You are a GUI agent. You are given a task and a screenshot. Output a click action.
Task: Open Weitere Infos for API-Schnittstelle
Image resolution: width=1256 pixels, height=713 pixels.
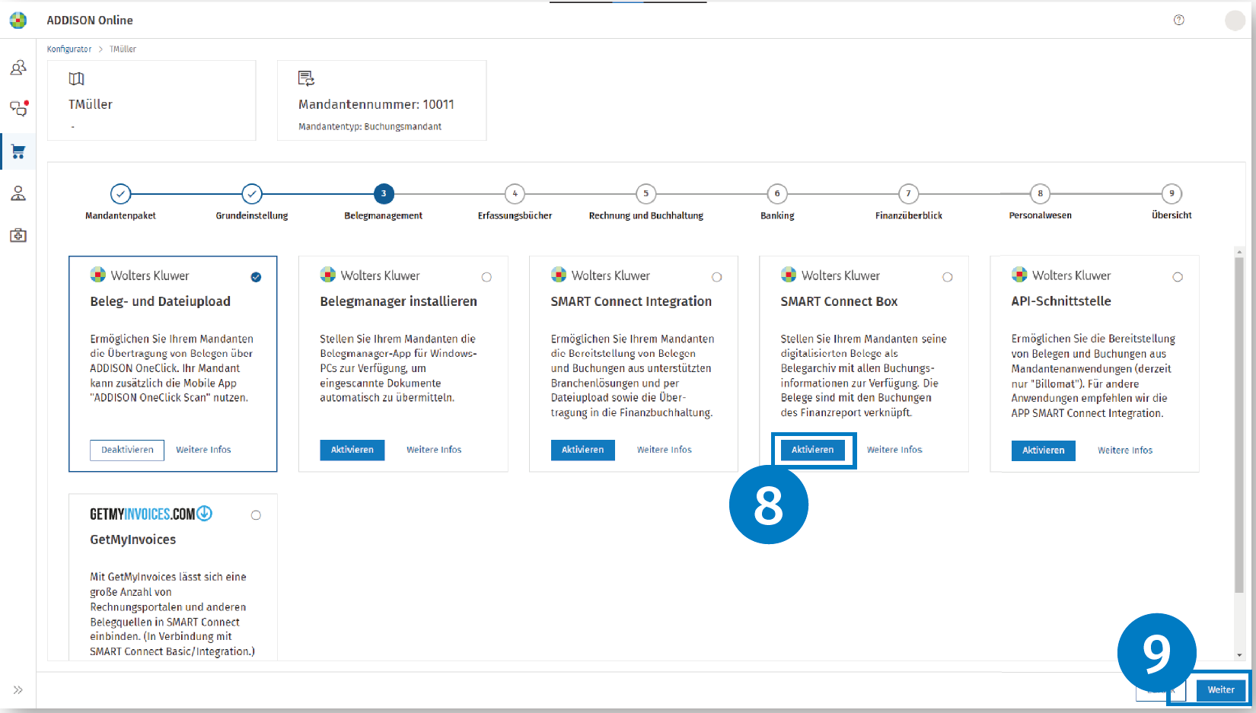coord(1125,450)
